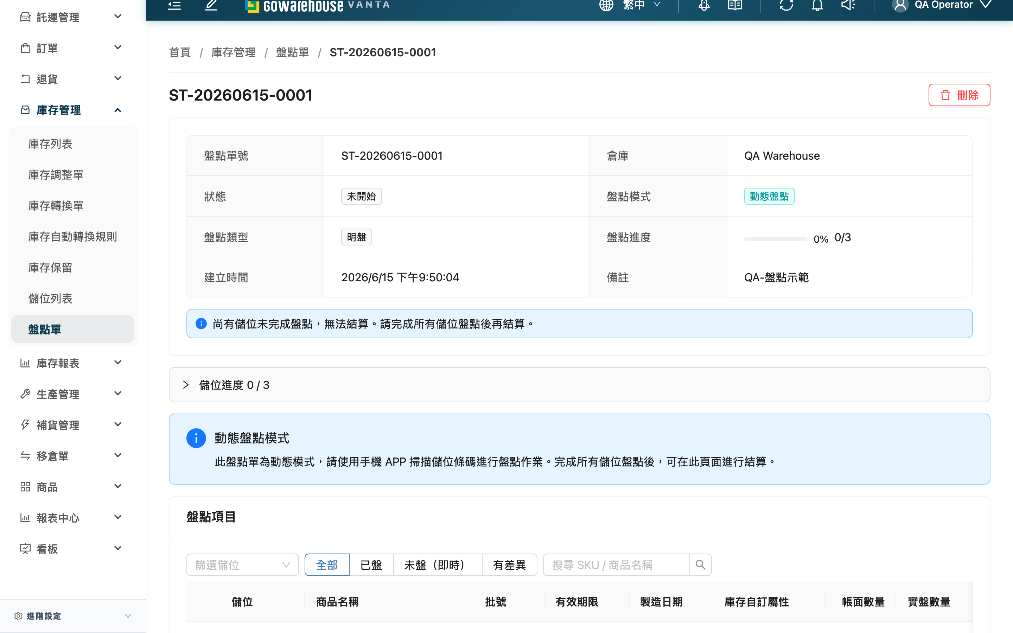Go to 盤點單 breadcrumb link
Viewport: 1013px width, 633px height.
click(x=292, y=52)
